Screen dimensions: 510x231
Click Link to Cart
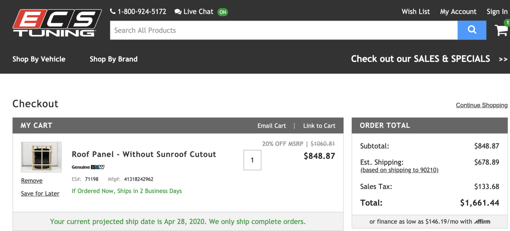click(x=319, y=126)
